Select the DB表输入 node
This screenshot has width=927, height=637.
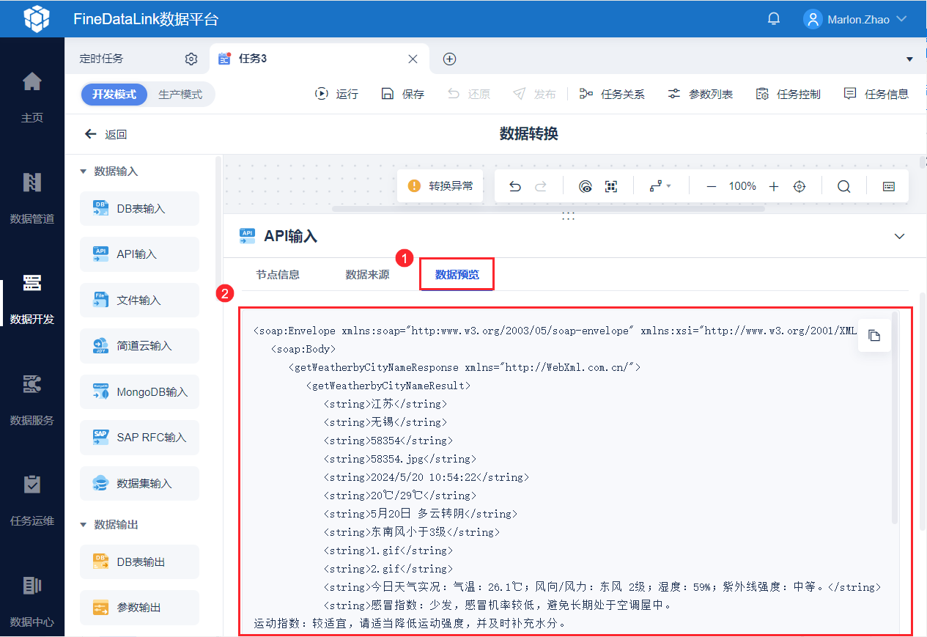[139, 208]
